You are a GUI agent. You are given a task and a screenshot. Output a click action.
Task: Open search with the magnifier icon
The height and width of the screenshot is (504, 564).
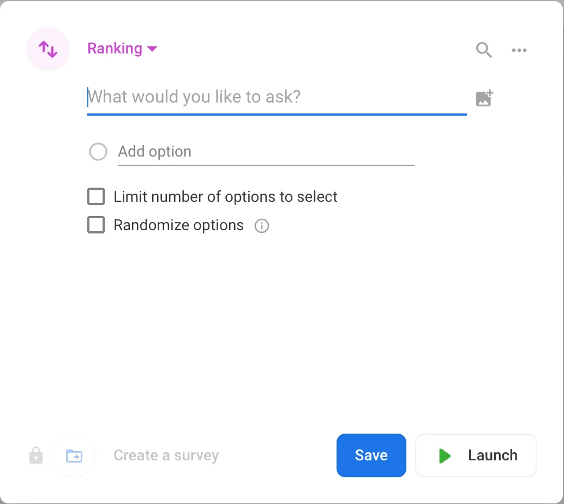click(x=484, y=50)
